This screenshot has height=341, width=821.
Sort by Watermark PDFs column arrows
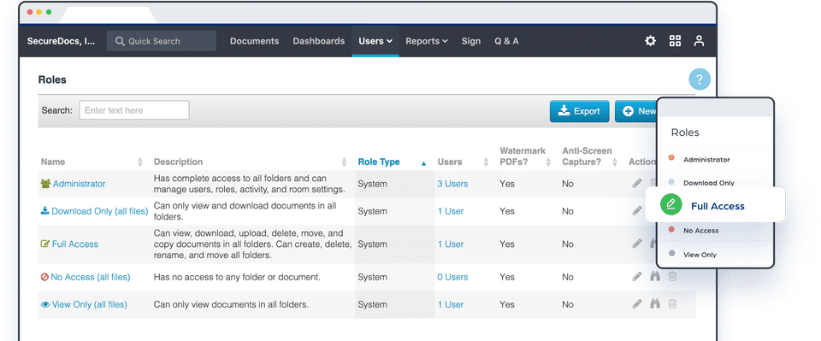click(548, 162)
